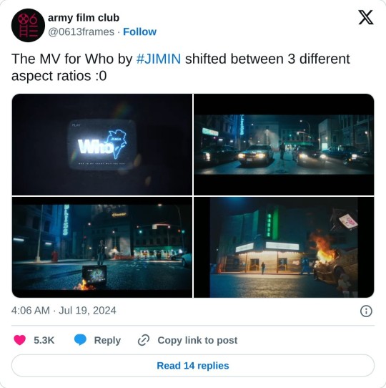
Task: Click Copy link to post text
Action: click(x=197, y=340)
